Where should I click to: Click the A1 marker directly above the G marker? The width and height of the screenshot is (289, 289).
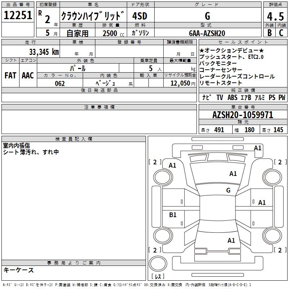(x=233, y=174)
